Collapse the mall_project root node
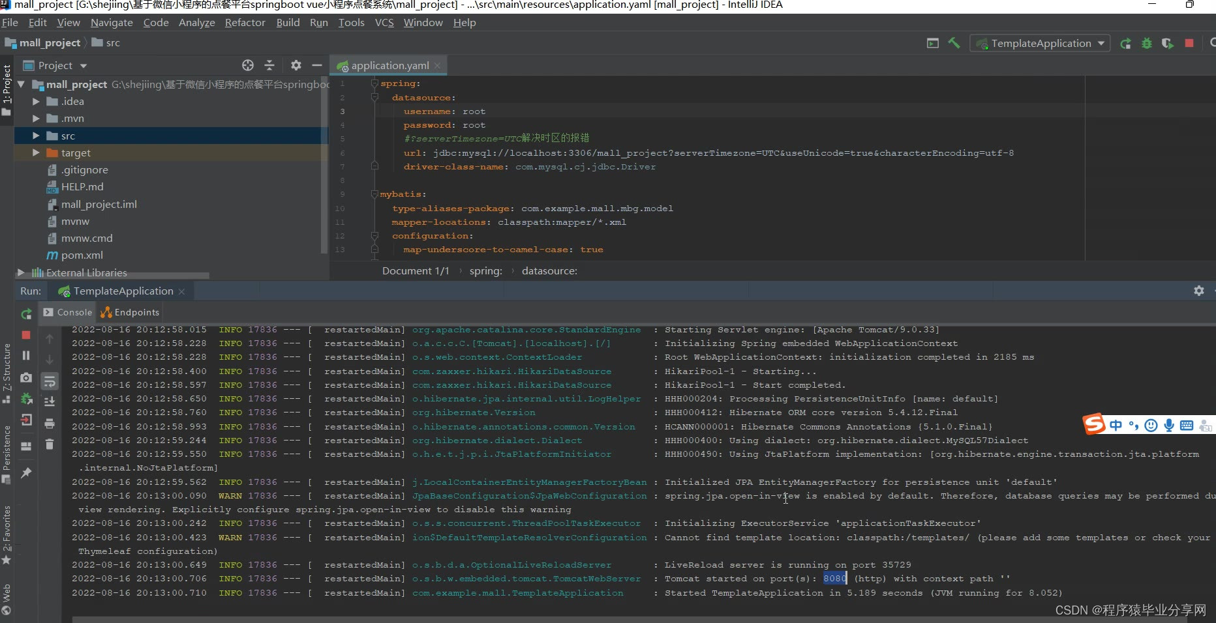This screenshot has height=623, width=1216. (x=22, y=84)
